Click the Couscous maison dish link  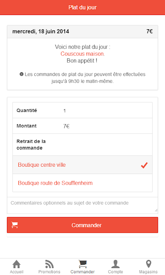[82, 54]
